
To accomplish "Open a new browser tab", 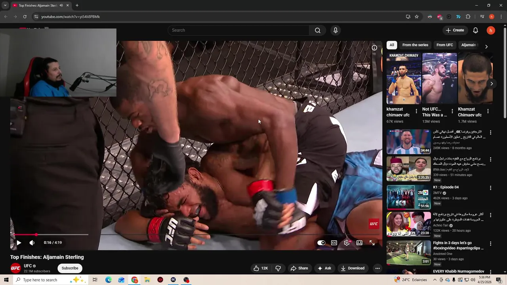I will (77, 5).
